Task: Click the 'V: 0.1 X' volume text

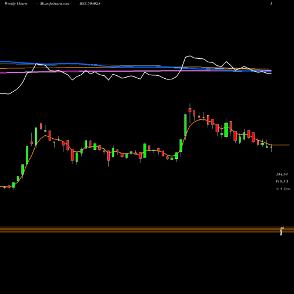Action: 282,182
